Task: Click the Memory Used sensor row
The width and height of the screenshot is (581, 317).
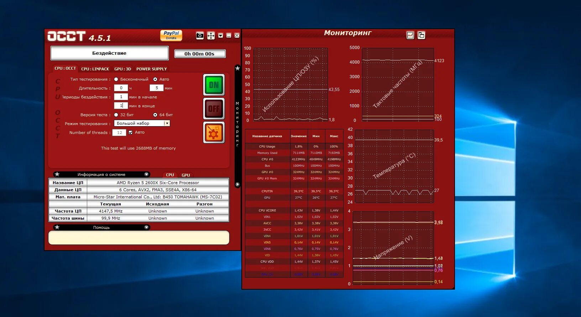Action: coord(294,153)
